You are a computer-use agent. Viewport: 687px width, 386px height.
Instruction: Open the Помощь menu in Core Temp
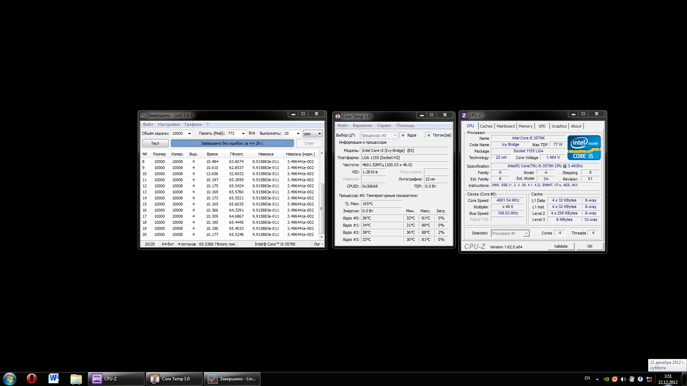(x=405, y=125)
